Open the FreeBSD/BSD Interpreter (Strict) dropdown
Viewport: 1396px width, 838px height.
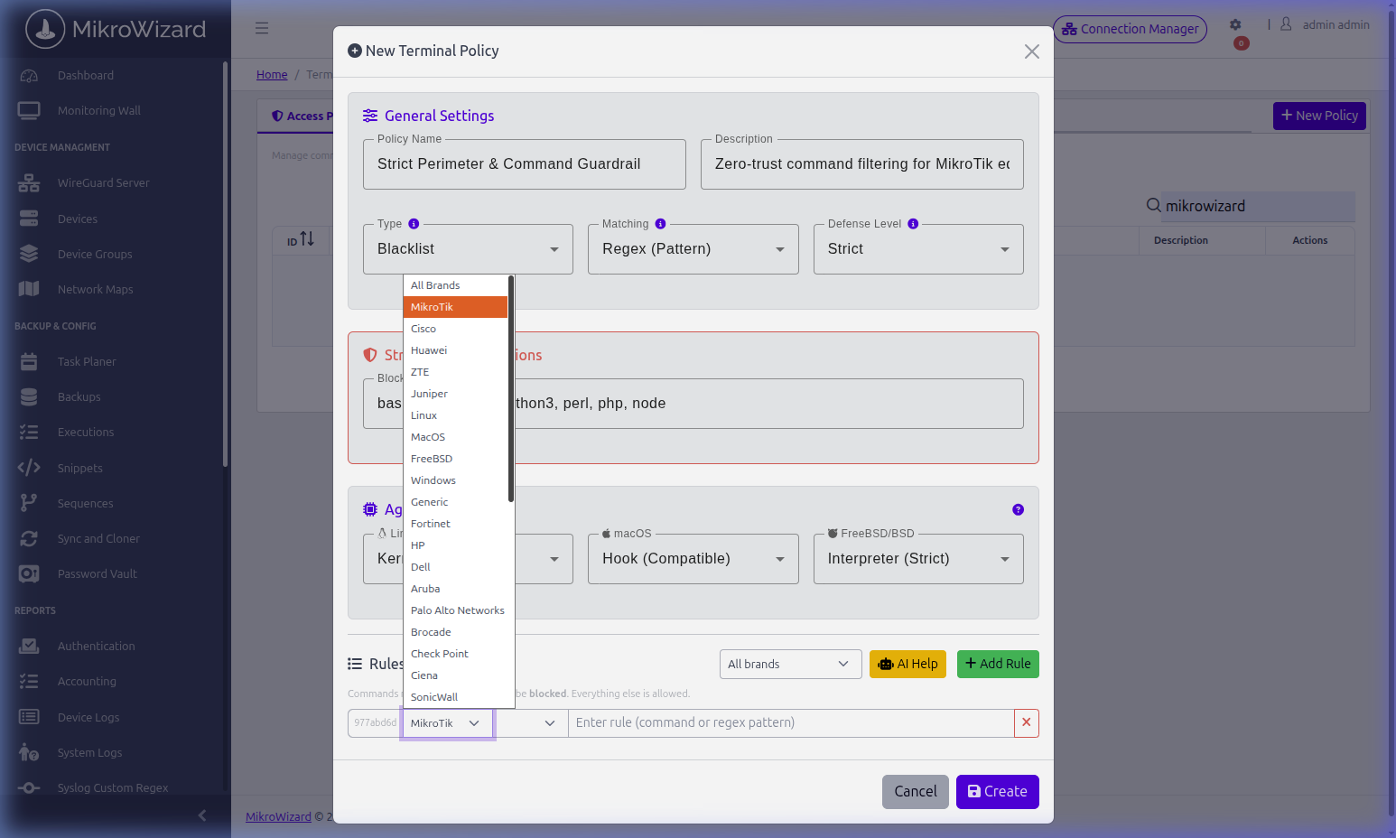point(918,559)
